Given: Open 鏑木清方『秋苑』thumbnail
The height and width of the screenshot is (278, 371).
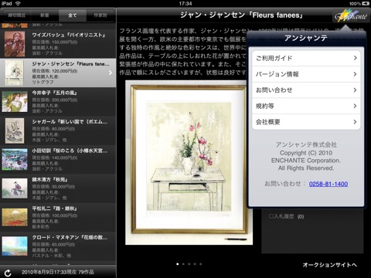Looking at the screenshot, I should pyautogui.click(x=15, y=188).
